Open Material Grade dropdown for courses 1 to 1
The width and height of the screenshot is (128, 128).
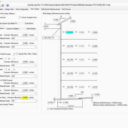point(24,66)
